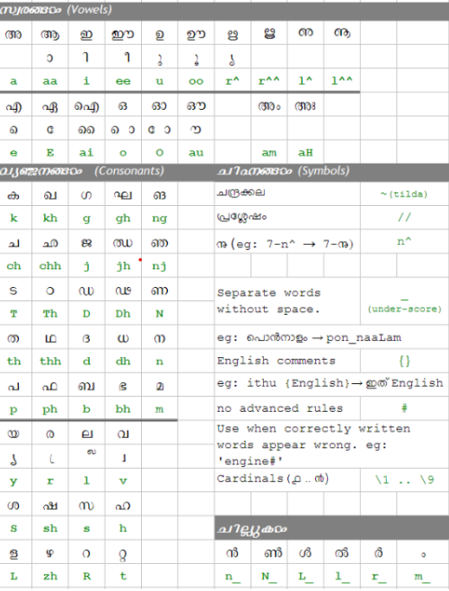Click the green "aa" vowel transliteration cell
This screenshot has height=591, width=449.
coord(50,81)
